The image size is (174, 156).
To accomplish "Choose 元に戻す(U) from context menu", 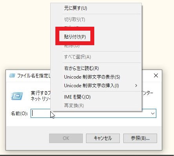I will 96,8.
